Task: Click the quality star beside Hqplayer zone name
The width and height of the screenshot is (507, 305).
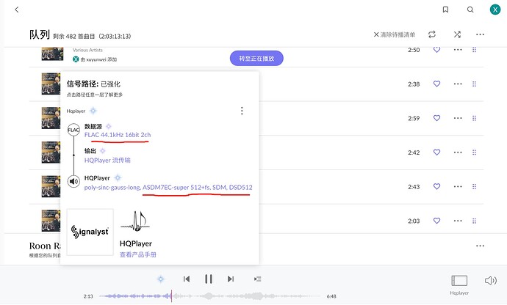Action: [x=93, y=111]
